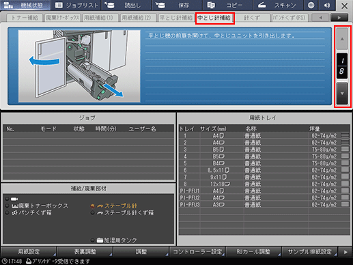This screenshot has height=265, width=353.
Task: Select the 用紙補給(2) tab
Action: [x=138, y=18]
